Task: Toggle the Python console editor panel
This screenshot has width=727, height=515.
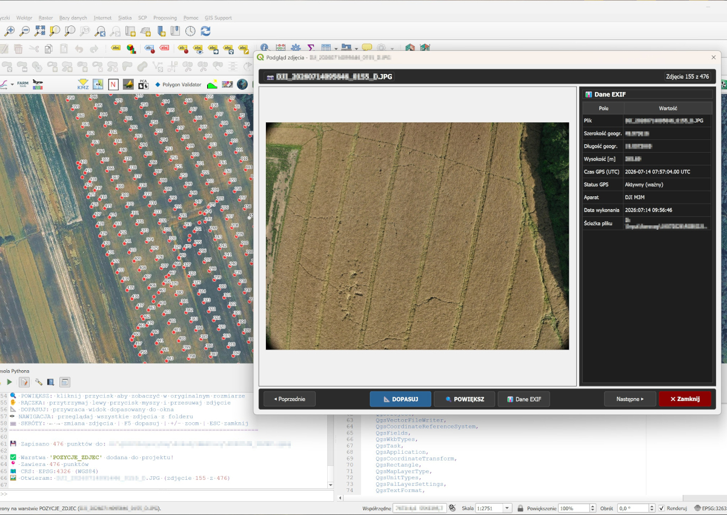Action: coord(24,382)
